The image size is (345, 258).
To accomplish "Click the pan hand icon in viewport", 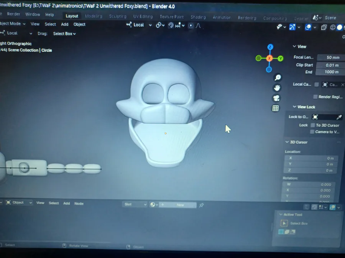I will (277, 88).
